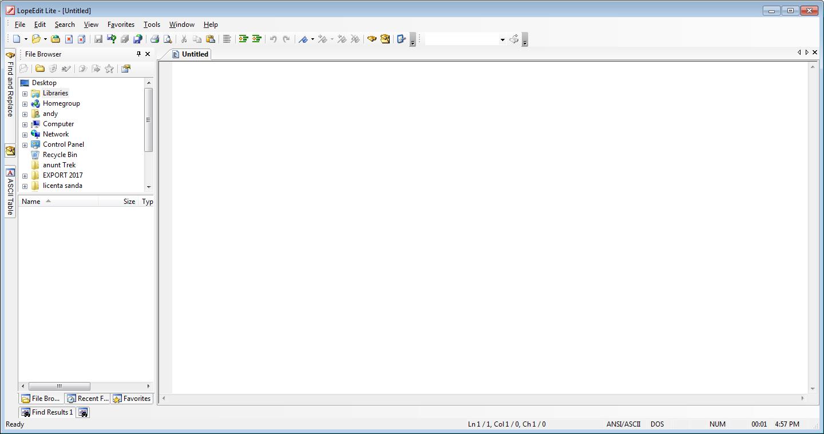
Task: Expand the Computer tree node
Action: 25,124
